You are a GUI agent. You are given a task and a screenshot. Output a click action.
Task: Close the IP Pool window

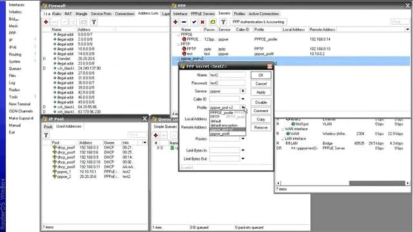click(145, 119)
